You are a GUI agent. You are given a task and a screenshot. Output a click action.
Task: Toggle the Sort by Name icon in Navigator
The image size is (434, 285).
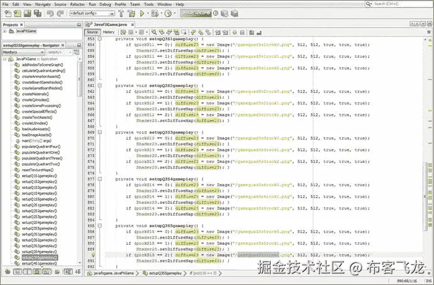[x=68, y=271]
